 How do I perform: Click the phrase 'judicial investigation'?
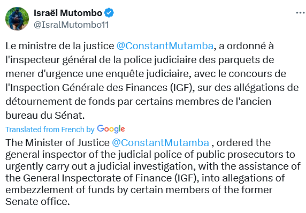[x=147, y=166]
